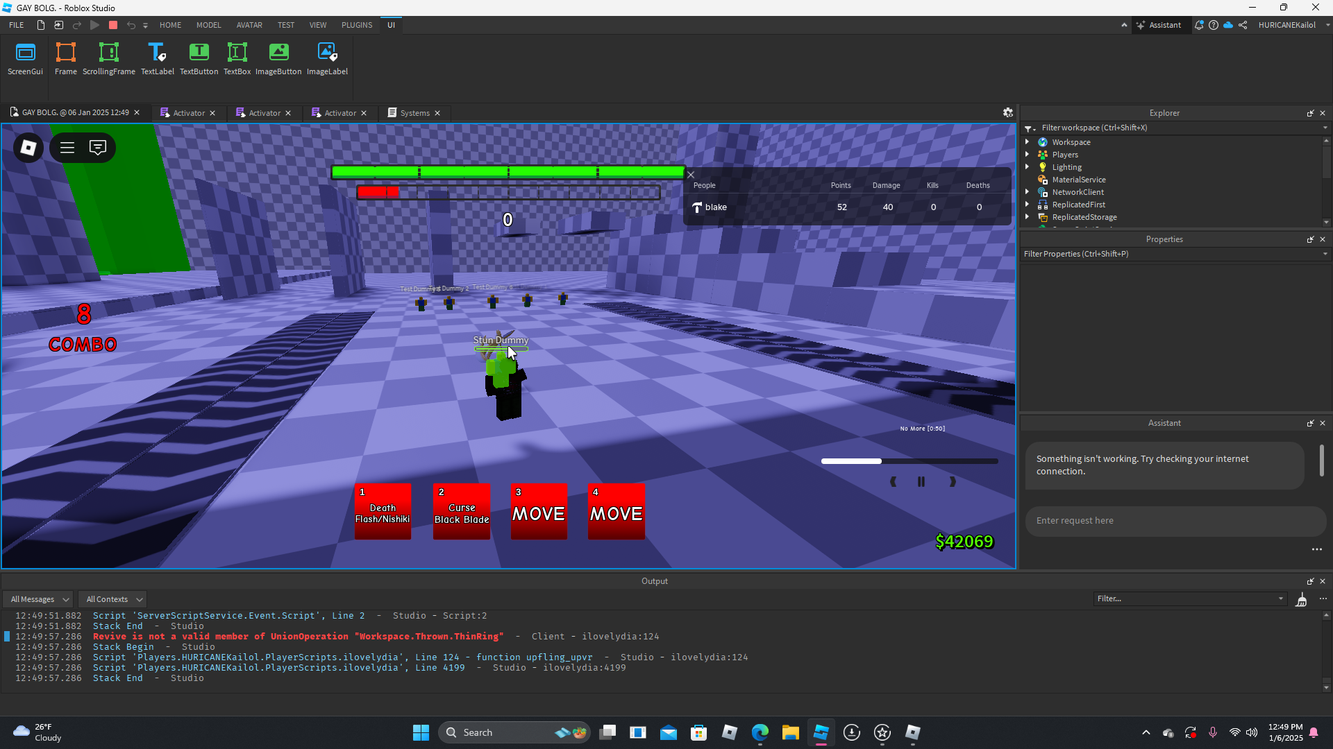Expand the Workspace tree node
This screenshot has height=749, width=1333.
point(1027,142)
